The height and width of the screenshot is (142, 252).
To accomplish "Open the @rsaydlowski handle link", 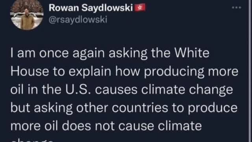I will pyautogui.click(x=78, y=20).
